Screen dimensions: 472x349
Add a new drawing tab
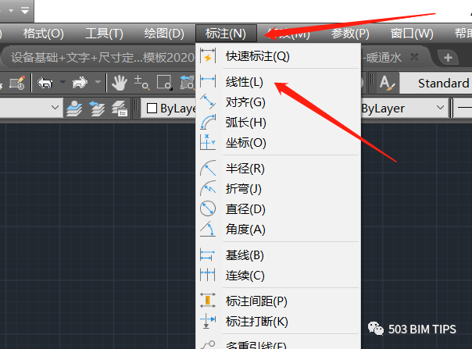448,58
